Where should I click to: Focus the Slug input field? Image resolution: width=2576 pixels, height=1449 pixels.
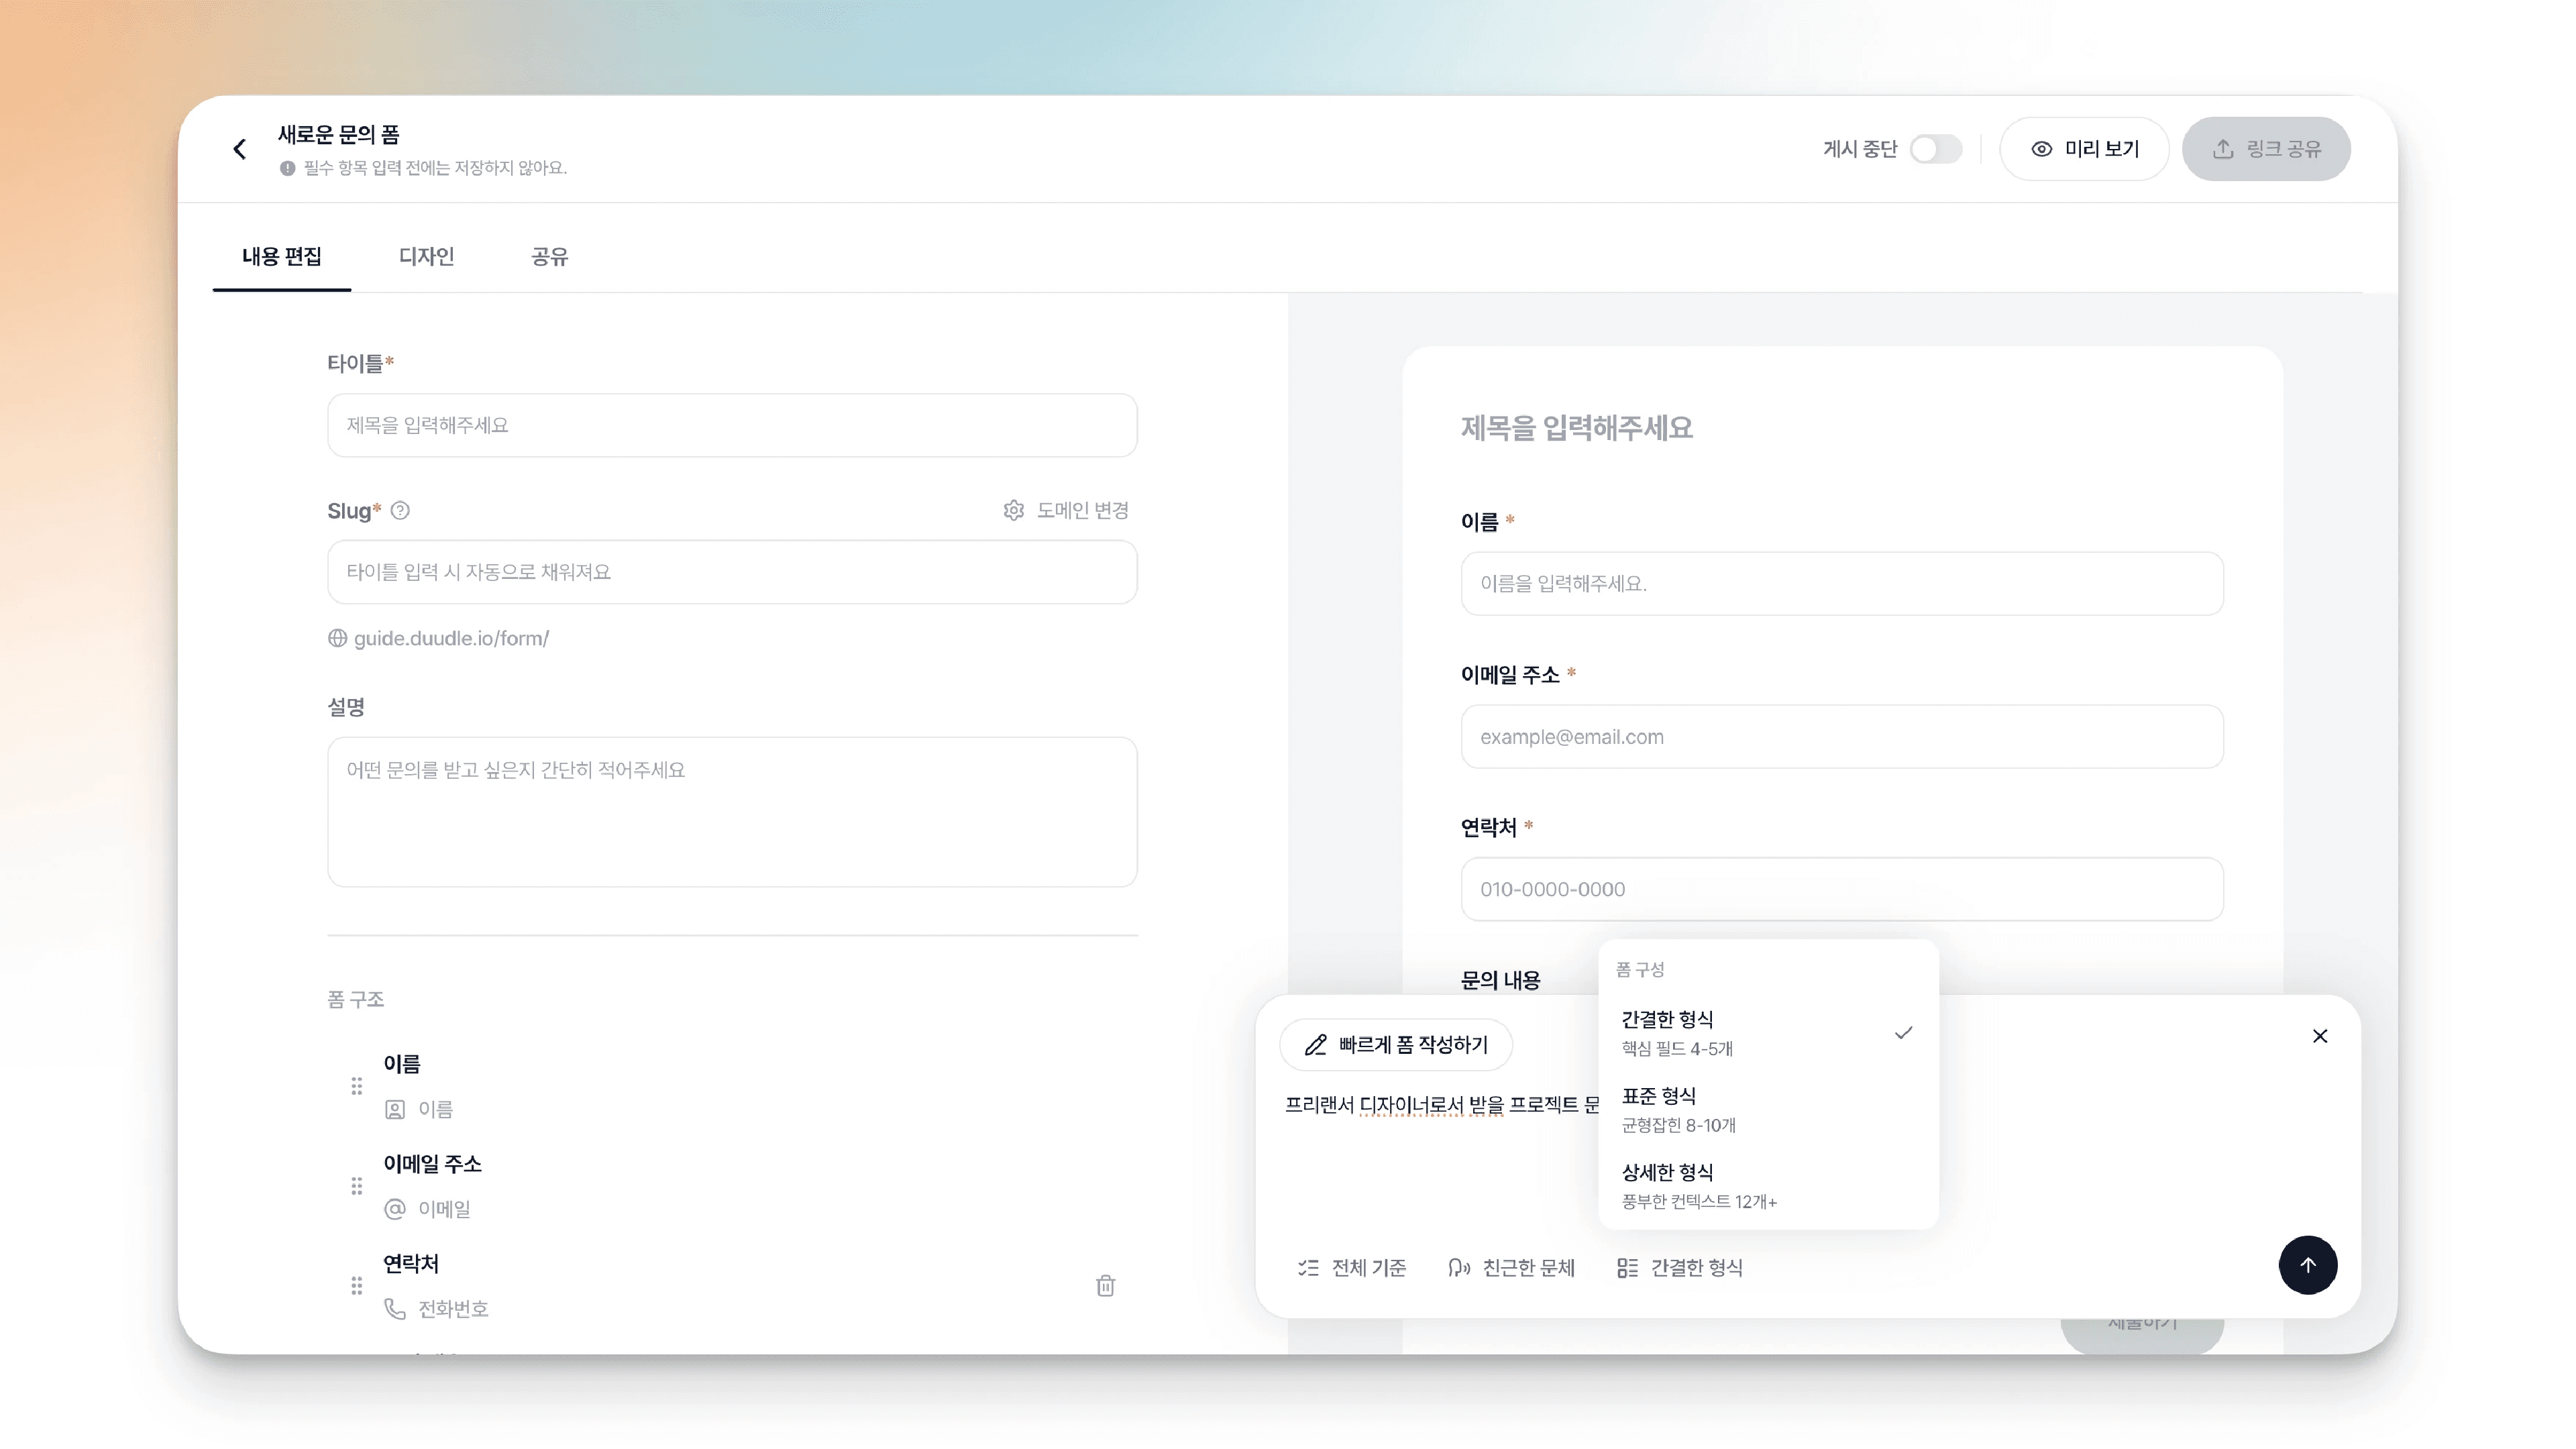point(732,572)
